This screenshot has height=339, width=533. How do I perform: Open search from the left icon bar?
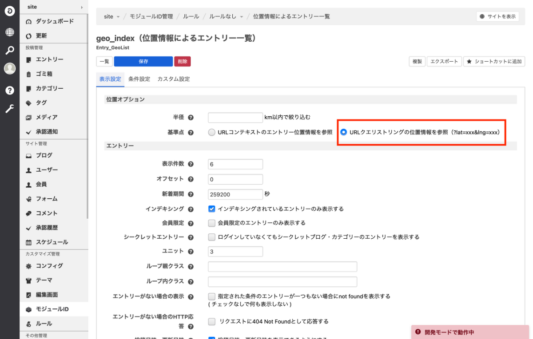(x=10, y=50)
